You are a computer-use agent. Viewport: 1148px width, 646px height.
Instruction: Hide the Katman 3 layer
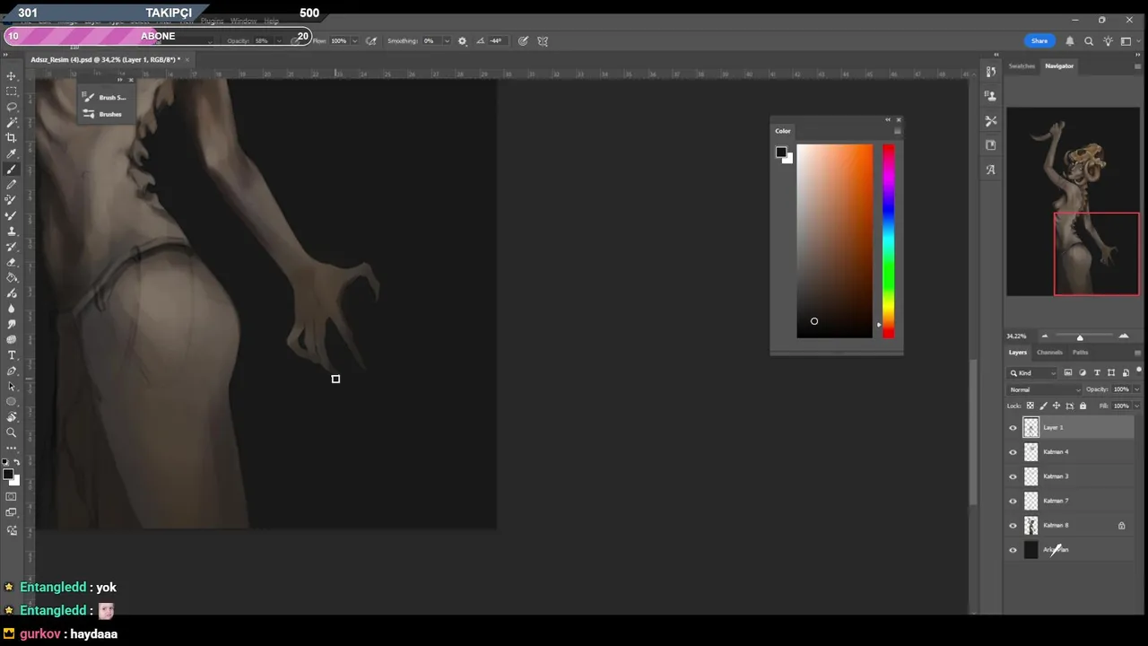coord(1013,476)
